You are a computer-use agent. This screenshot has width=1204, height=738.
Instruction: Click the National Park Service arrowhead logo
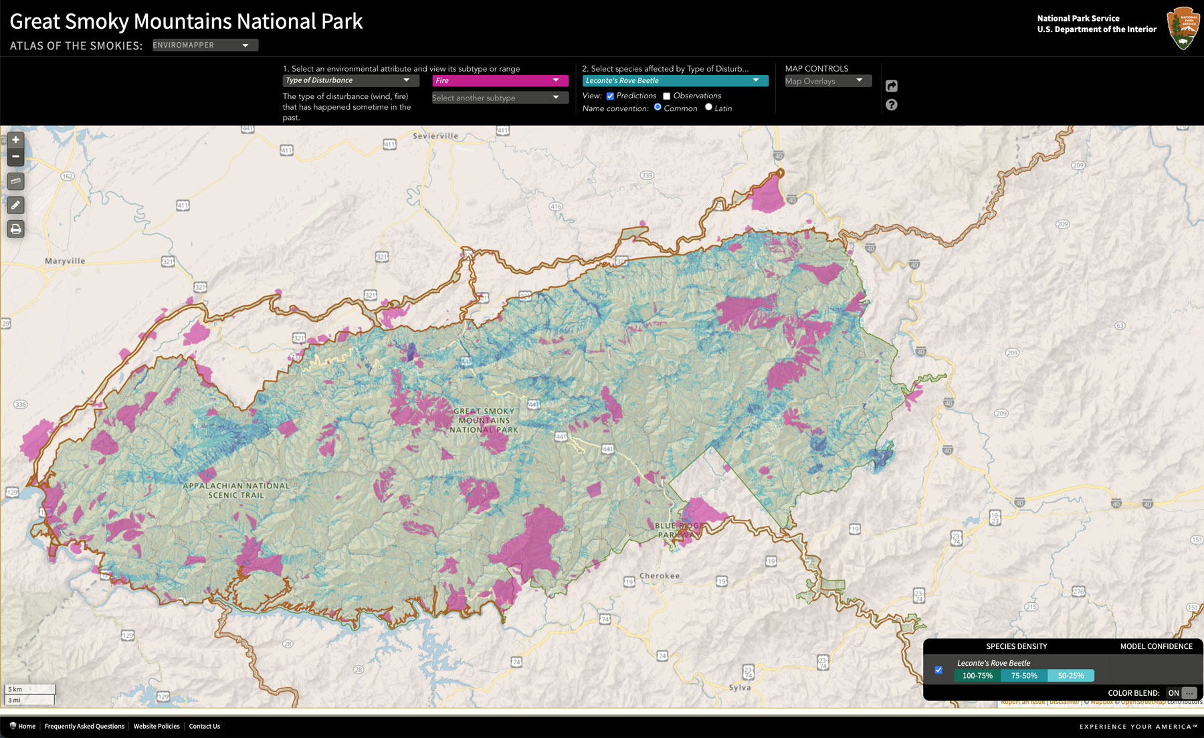pyautogui.click(x=1183, y=28)
